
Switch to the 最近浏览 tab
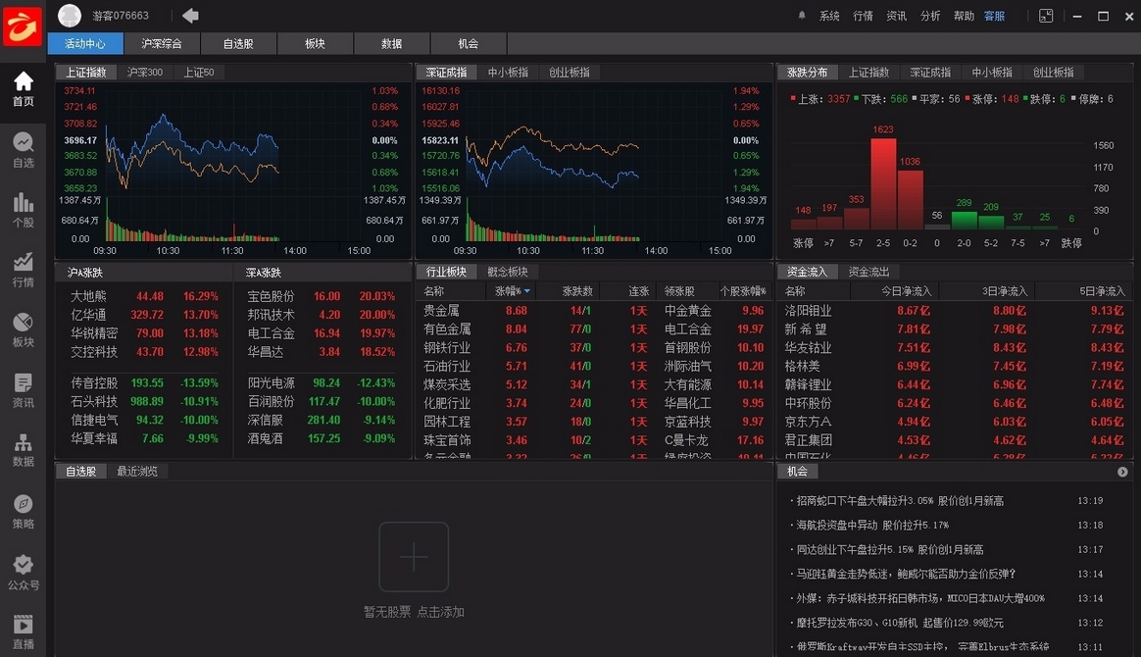coord(139,471)
